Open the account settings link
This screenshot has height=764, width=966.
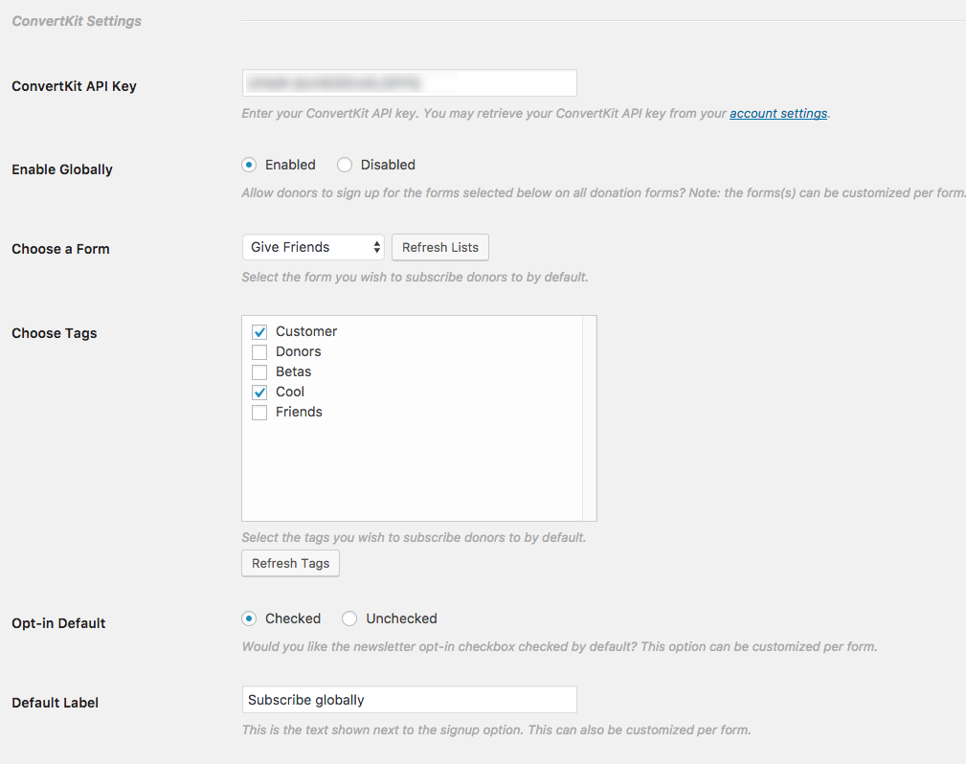point(778,113)
